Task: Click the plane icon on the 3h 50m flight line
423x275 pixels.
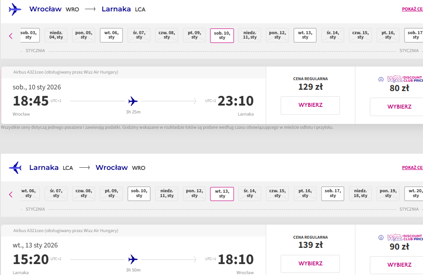Action: click(133, 259)
